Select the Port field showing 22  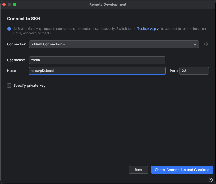click(x=194, y=71)
